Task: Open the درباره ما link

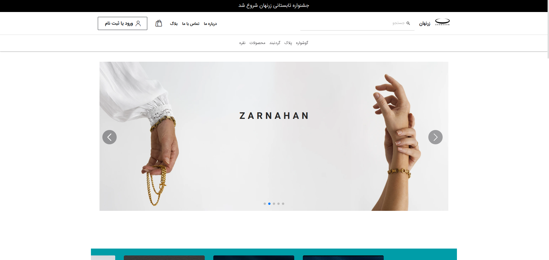Action: click(210, 24)
